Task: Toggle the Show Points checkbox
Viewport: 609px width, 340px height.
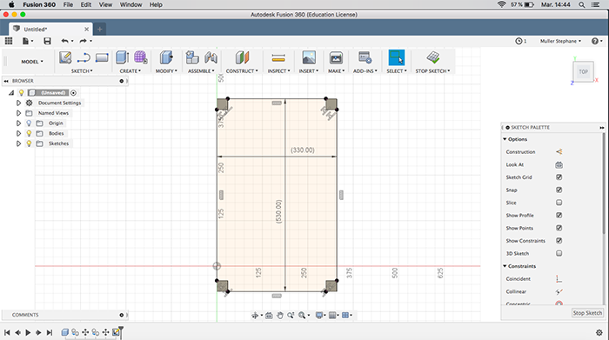Action: [559, 228]
